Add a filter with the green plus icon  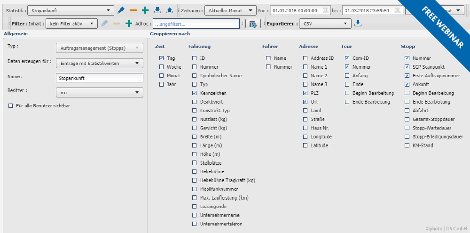(128, 23)
